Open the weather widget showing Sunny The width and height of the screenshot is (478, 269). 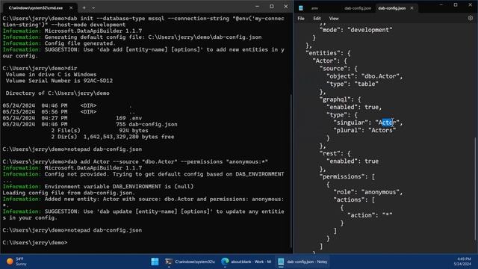16,262
